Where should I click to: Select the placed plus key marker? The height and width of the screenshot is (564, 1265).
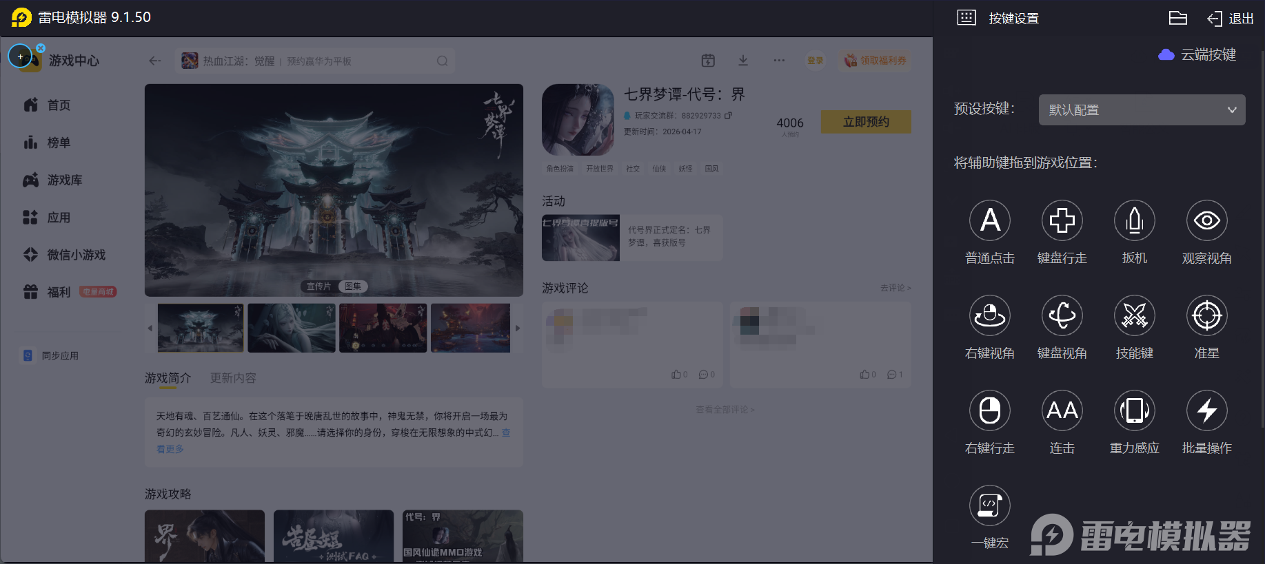20,56
